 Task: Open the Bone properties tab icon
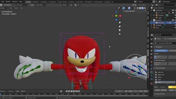click(x=152, y=76)
